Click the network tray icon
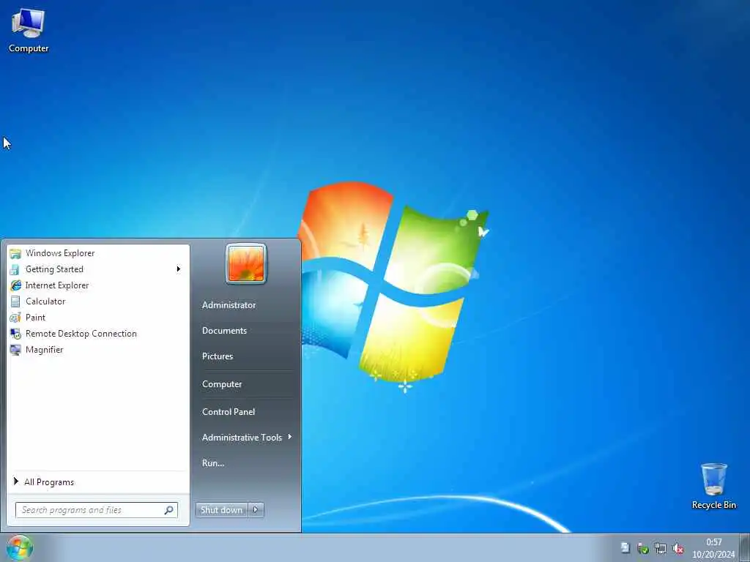The height and width of the screenshot is (562, 750). (661, 549)
